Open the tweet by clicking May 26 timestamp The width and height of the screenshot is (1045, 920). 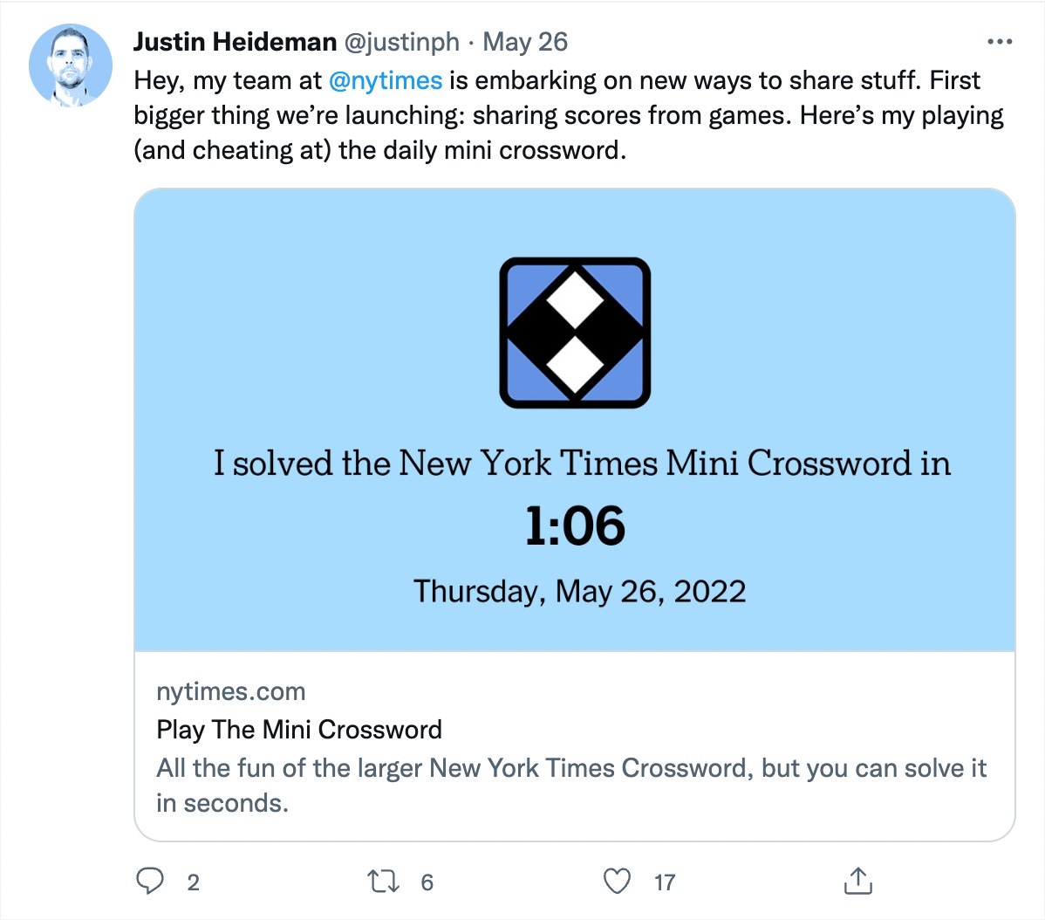(x=527, y=41)
